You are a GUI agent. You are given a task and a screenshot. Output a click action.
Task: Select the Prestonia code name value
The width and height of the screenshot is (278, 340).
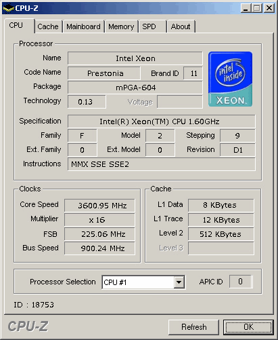point(104,73)
